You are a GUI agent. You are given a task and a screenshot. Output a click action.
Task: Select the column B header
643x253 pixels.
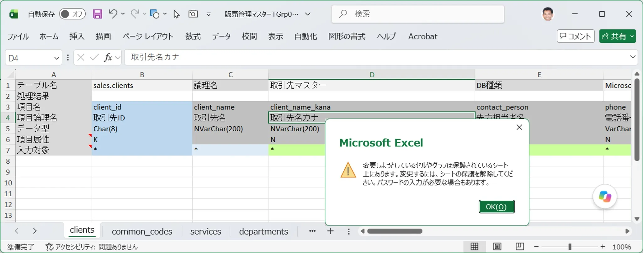click(x=142, y=75)
